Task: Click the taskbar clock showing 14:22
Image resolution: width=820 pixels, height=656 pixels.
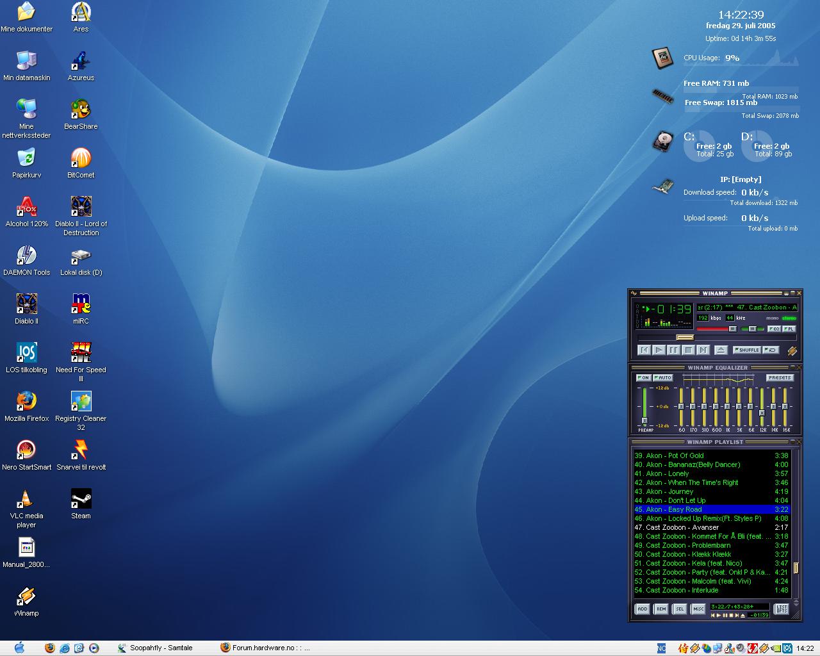Action: pyautogui.click(x=805, y=648)
